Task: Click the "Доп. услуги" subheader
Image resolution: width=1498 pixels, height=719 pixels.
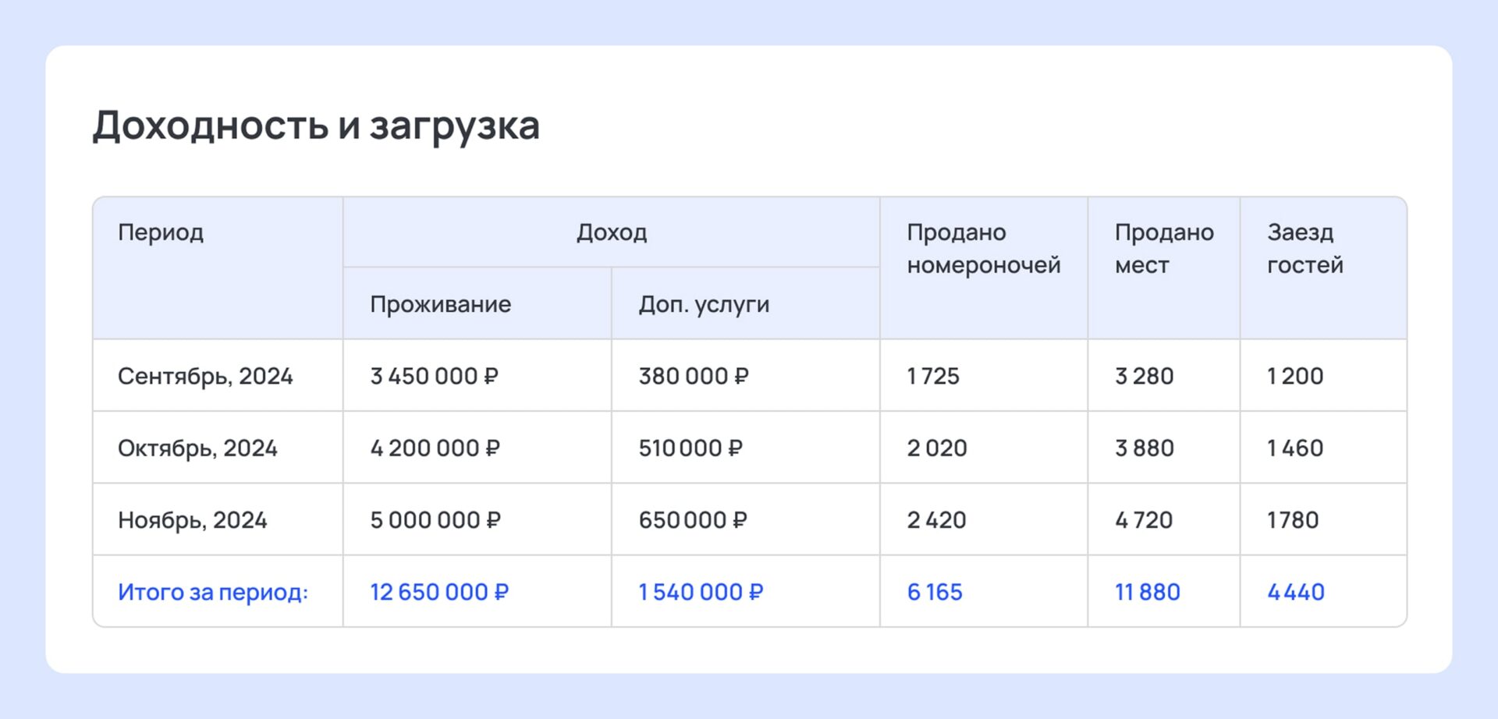Action: click(704, 304)
